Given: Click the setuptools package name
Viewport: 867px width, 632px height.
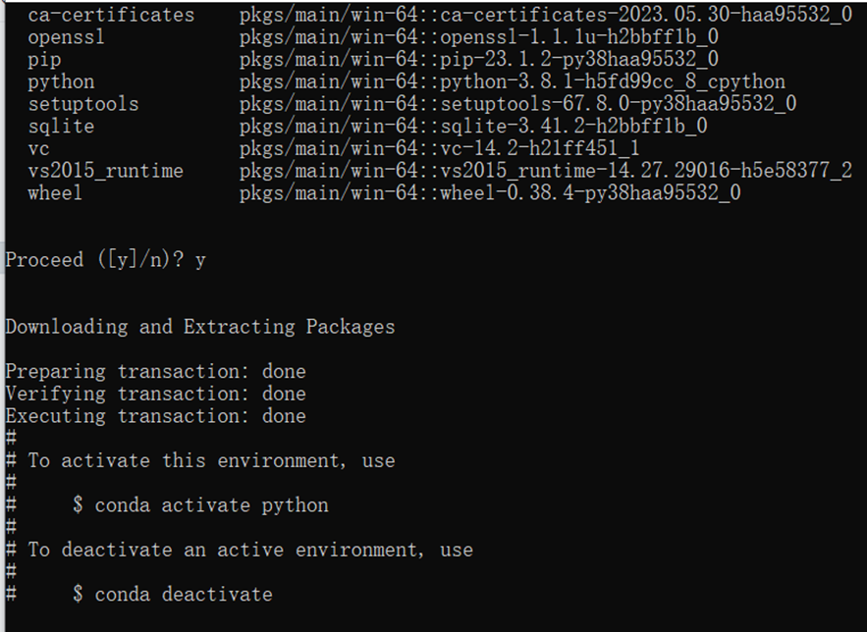Looking at the screenshot, I should pos(83,104).
